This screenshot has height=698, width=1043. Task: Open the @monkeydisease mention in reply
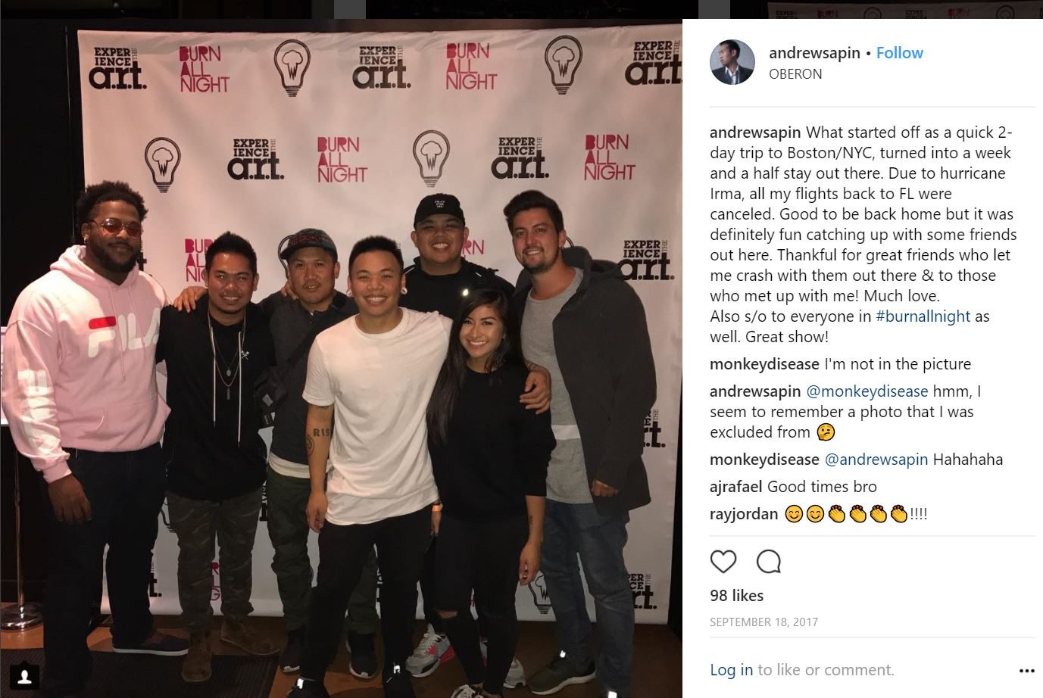(867, 391)
